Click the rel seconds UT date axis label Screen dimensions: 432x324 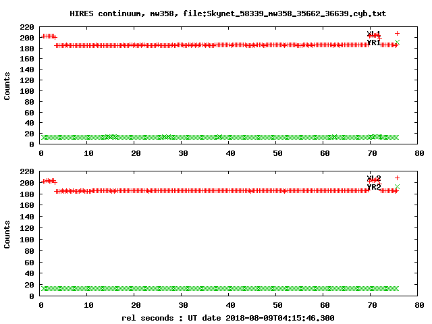[228, 318]
